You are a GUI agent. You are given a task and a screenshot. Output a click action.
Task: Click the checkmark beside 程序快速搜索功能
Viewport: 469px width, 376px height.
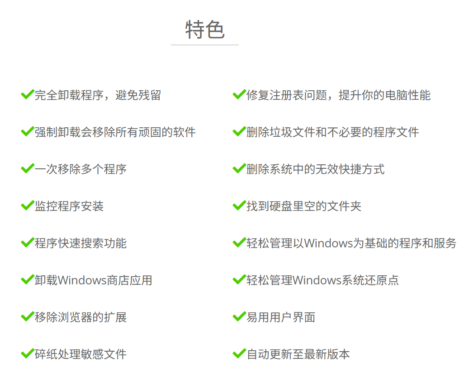pos(28,242)
